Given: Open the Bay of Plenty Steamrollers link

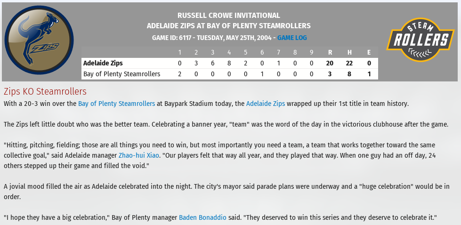Looking at the screenshot, I should [116, 104].
